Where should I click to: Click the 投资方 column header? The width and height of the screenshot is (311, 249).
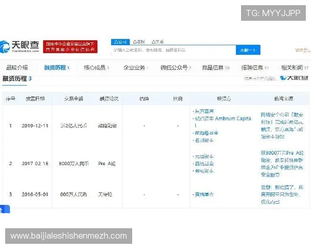coord(224,99)
